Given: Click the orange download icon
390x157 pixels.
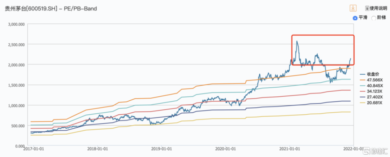Looking at the screenshot, I should 353,8.
